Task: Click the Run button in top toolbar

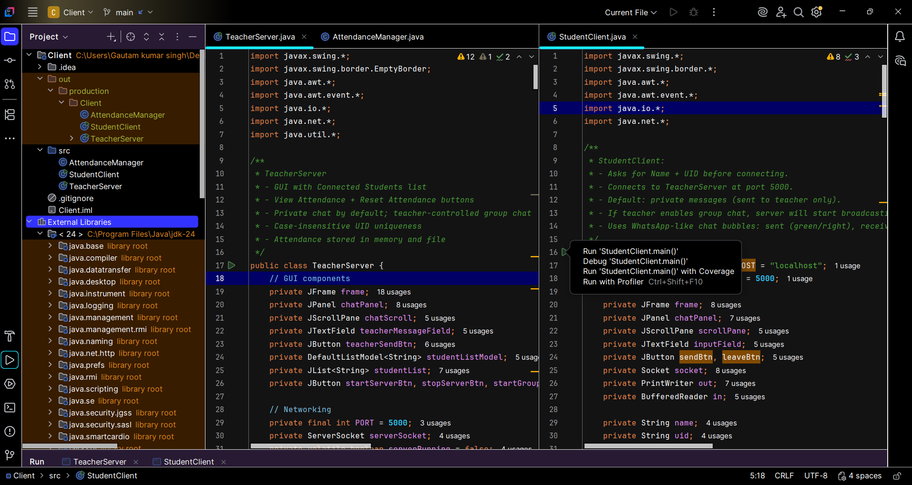Action: tap(673, 12)
